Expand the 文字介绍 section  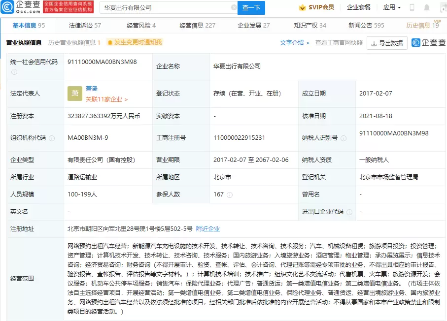(295, 43)
